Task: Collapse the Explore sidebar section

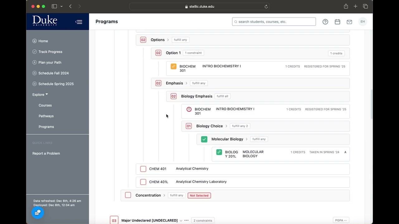Action: (x=47, y=94)
